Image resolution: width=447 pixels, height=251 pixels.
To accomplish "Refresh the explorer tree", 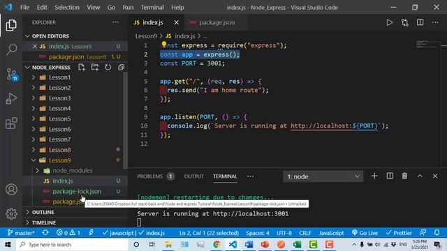I will (x=108, y=67).
